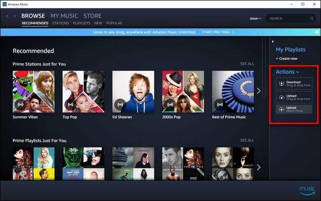This screenshot has width=321, height=201.
Task: Collapse the right sidebar with the triangle
Action: pos(273,41)
